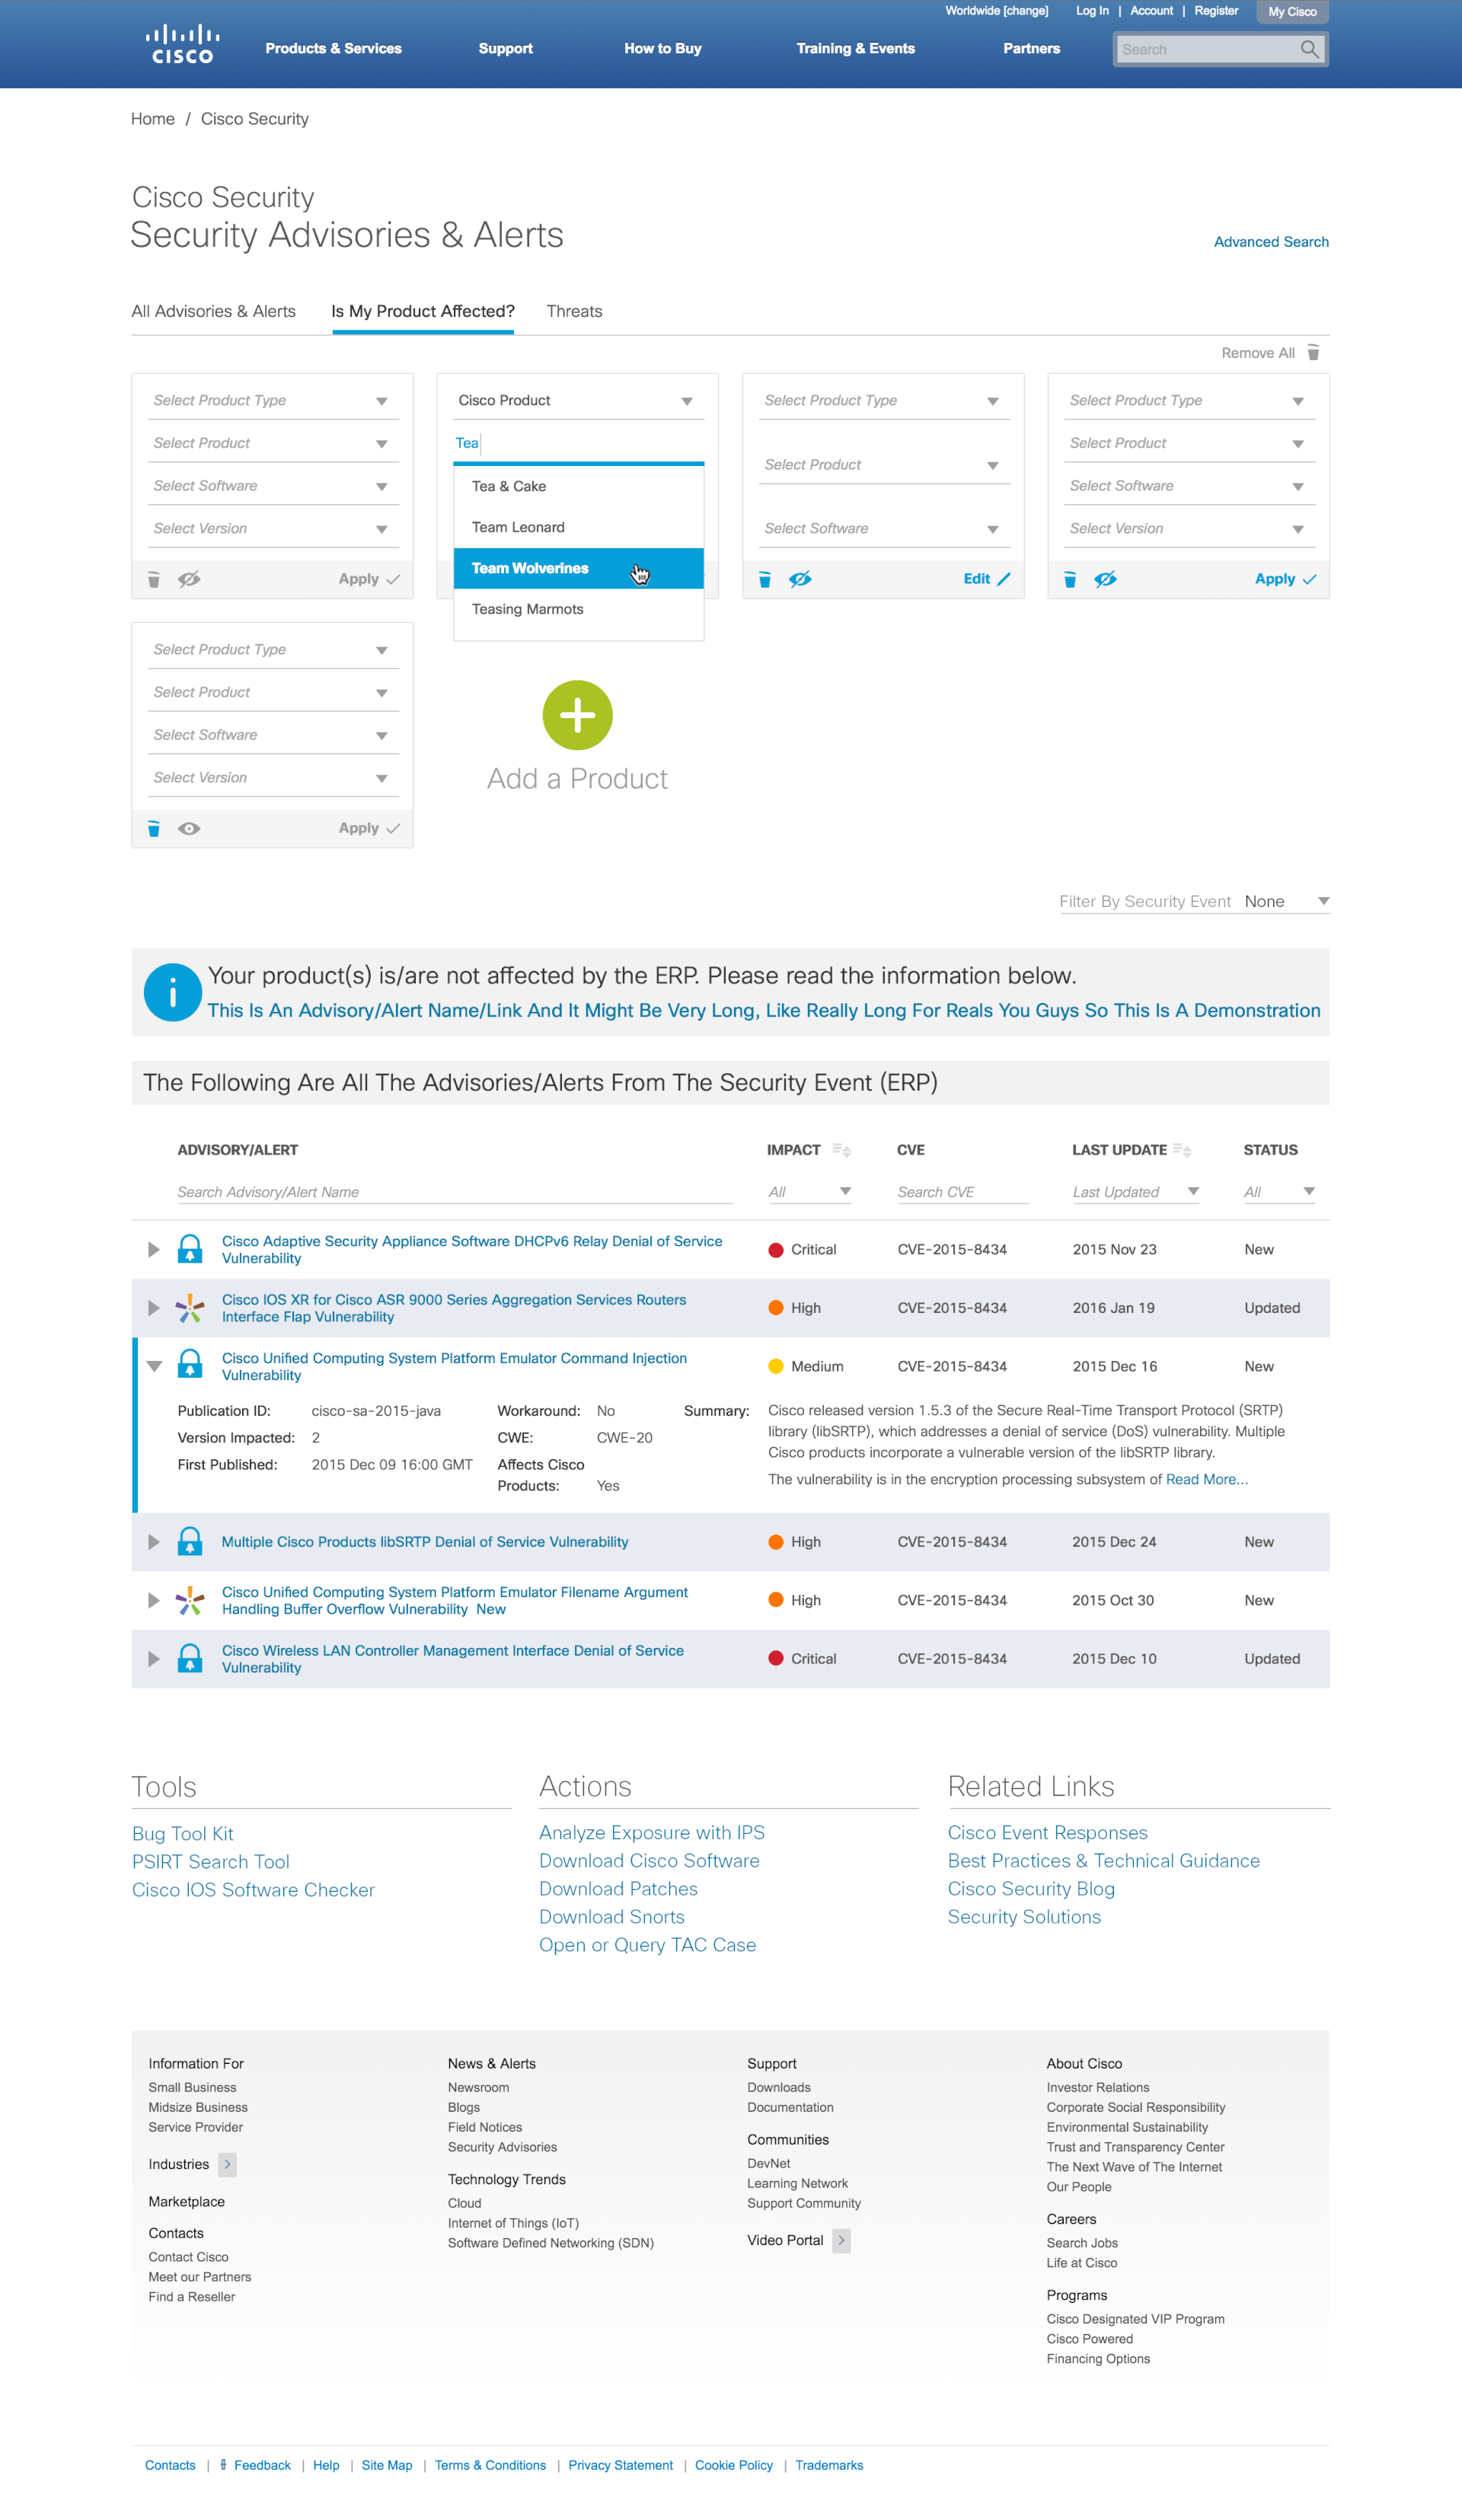Click lock icon of DHCPv6 Relay advisory
1462x2520 pixels.
click(189, 1249)
